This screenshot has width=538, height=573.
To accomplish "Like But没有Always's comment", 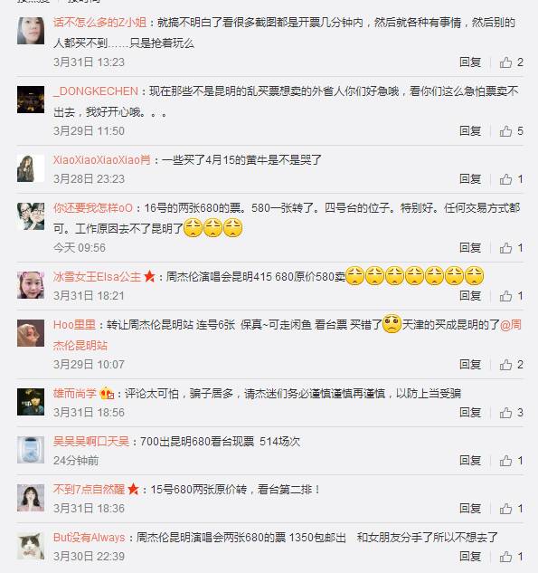I will 511,556.
